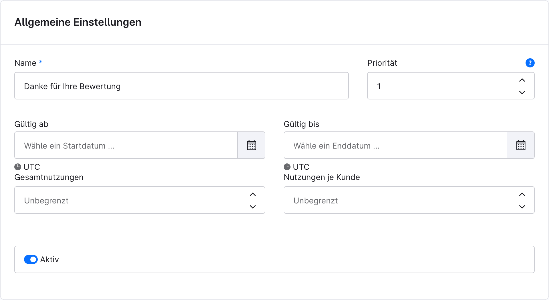This screenshot has height=300, width=549.
Task: Click the UTC text under Gültig ab
Action: click(x=32, y=167)
